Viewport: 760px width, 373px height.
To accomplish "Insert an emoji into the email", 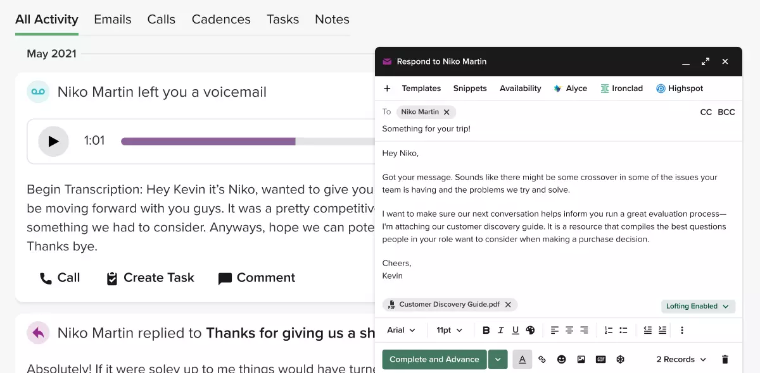I will click(x=561, y=359).
